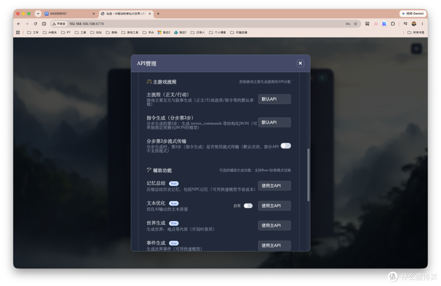Click the API管理 dialog scrollbar thumb
This screenshot has width=441, height=286.
308,175
